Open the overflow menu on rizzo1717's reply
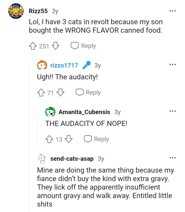Screen dimensions: 185x212 [173, 64]
